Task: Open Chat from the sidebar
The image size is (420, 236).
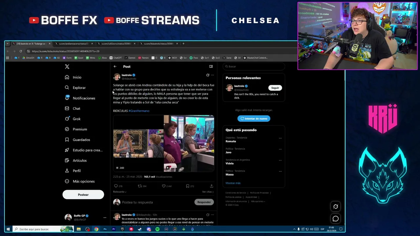Action: pyautogui.click(x=73, y=108)
